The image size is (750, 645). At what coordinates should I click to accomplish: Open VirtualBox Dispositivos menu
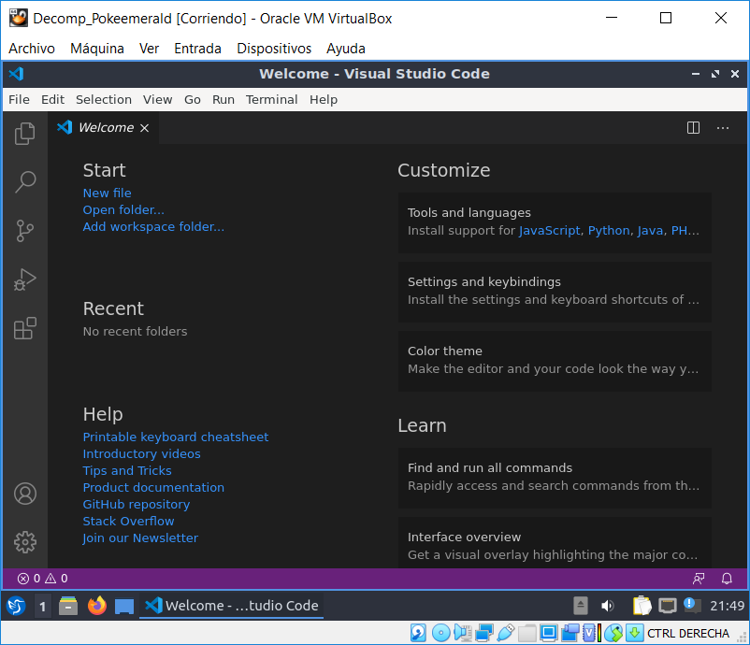(x=273, y=49)
